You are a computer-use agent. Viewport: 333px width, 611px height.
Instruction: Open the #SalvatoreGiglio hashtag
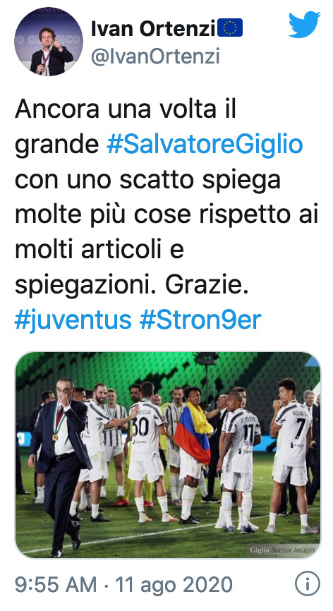tap(205, 145)
